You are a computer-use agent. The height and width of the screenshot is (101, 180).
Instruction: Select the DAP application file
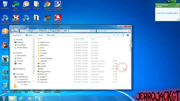[x=40, y=69]
